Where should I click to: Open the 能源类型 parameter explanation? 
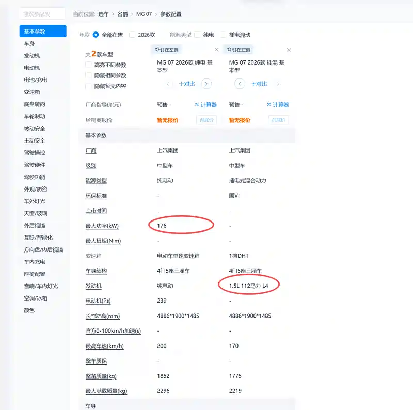pos(96,181)
